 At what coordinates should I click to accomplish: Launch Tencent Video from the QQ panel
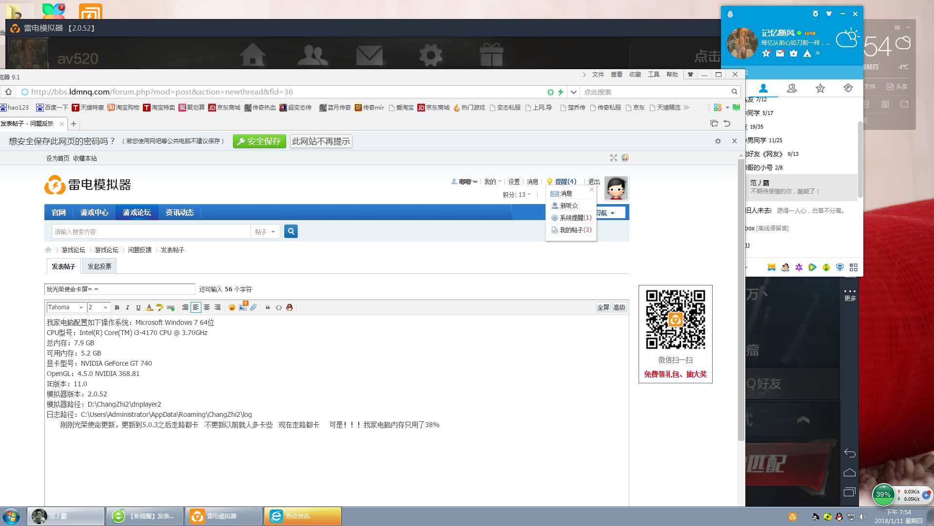[812, 267]
